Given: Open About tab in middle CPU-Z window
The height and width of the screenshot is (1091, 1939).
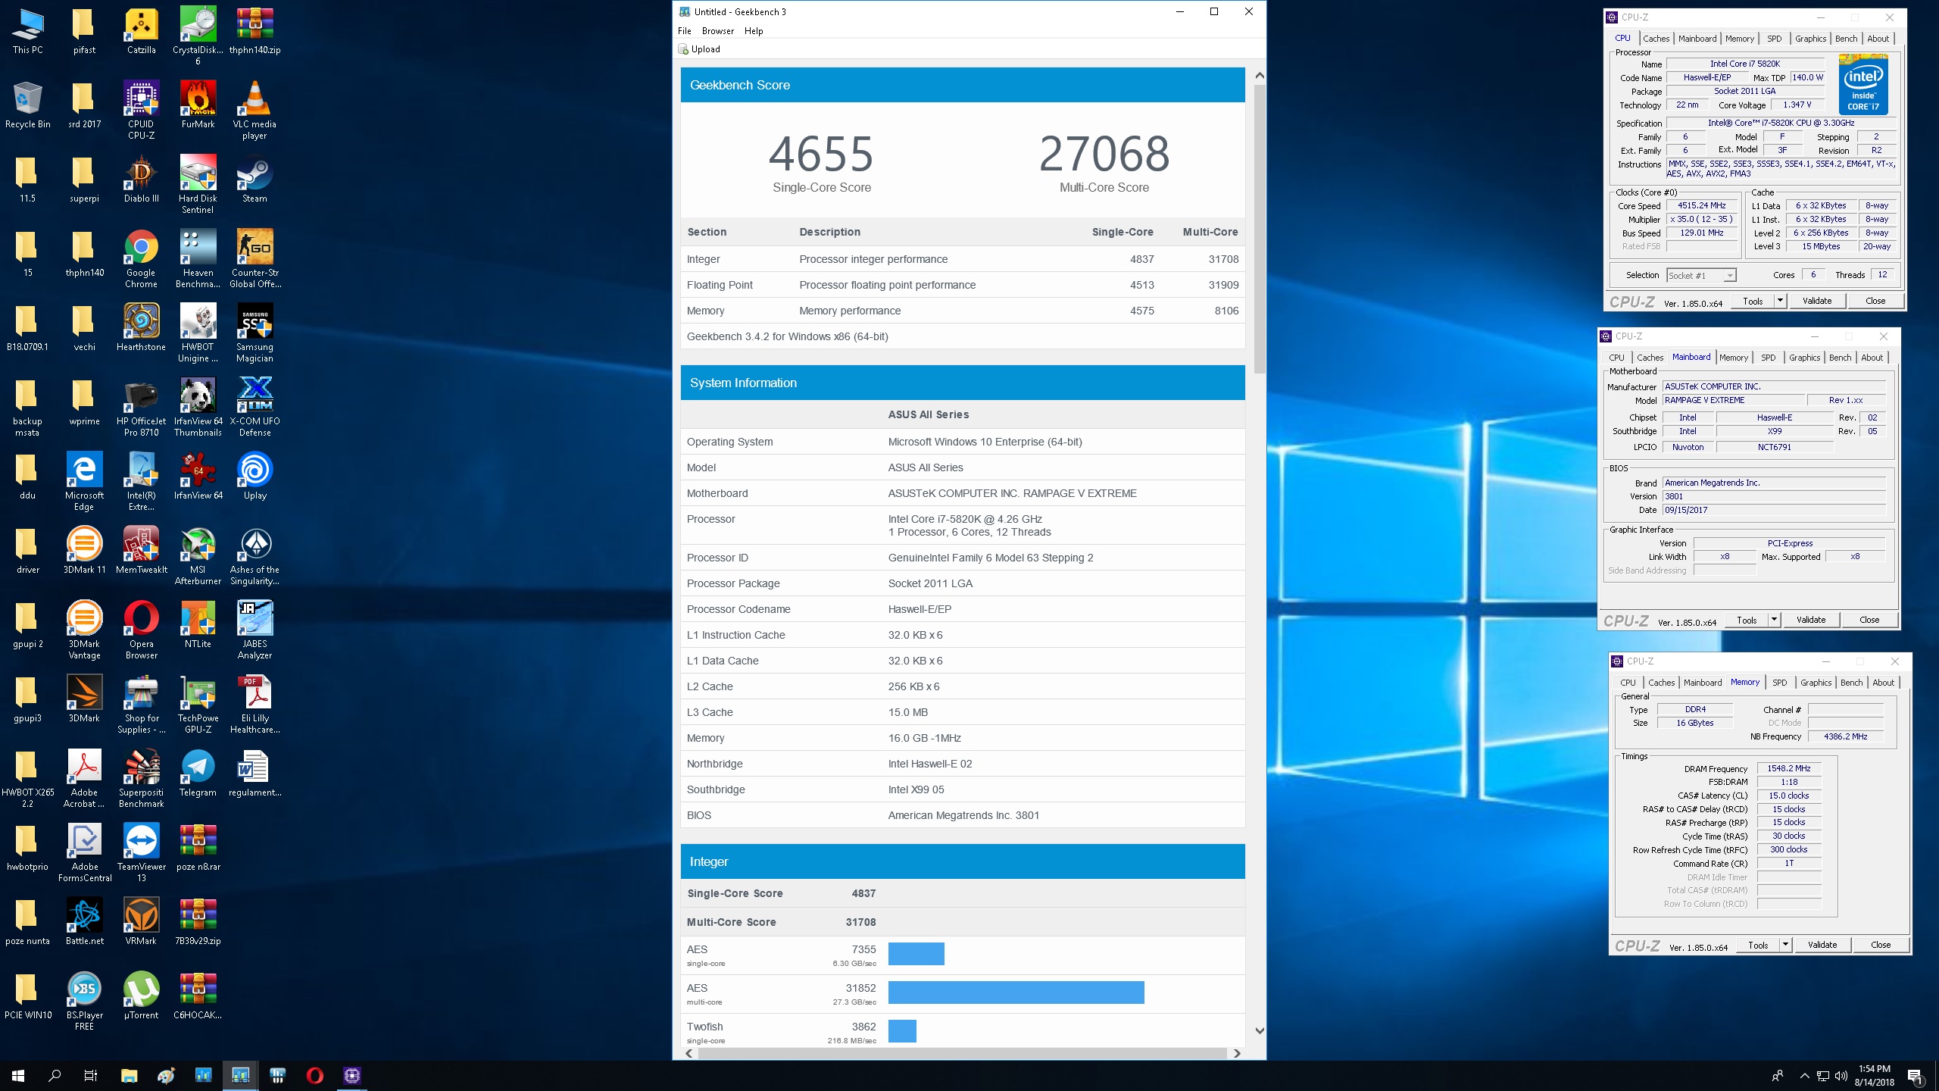Looking at the screenshot, I should click(x=1872, y=358).
